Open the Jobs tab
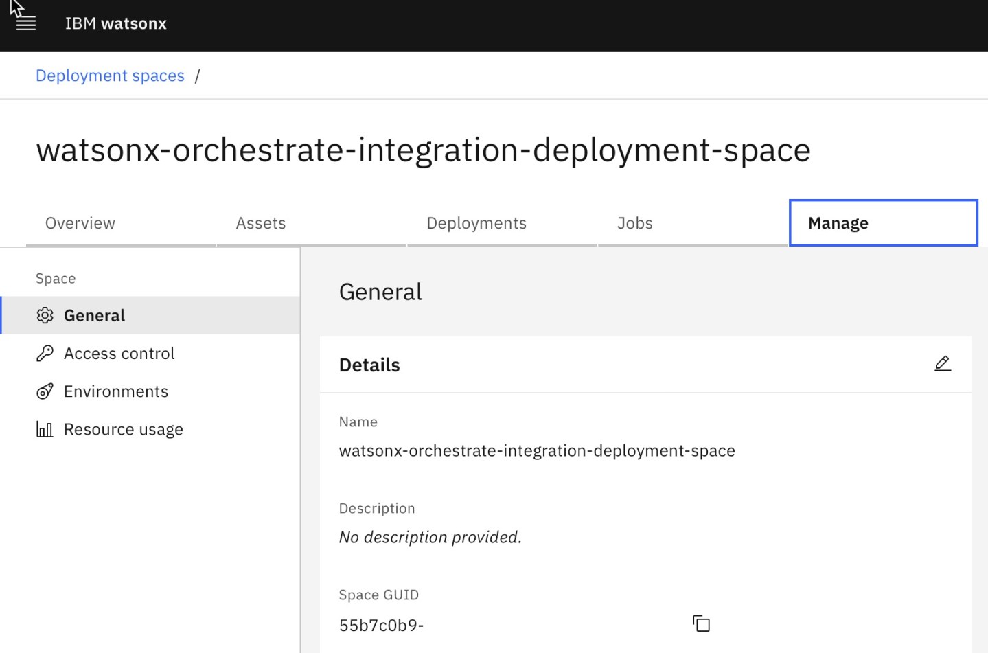The height and width of the screenshot is (653, 988). click(634, 222)
